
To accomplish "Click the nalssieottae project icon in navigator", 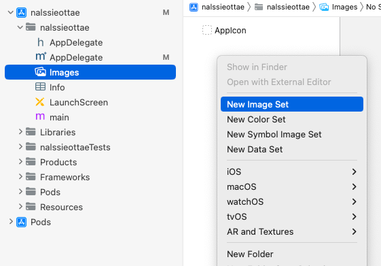I will click(x=21, y=13).
